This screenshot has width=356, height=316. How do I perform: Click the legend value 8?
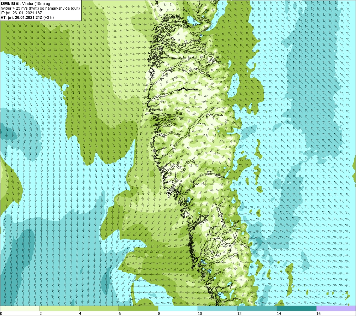coord(159,314)
